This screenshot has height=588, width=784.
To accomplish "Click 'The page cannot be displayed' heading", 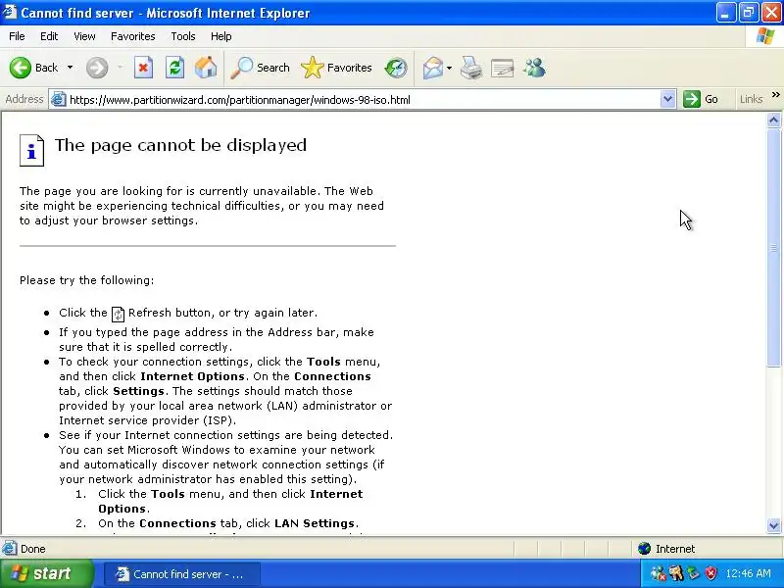I will click(180, 145).
